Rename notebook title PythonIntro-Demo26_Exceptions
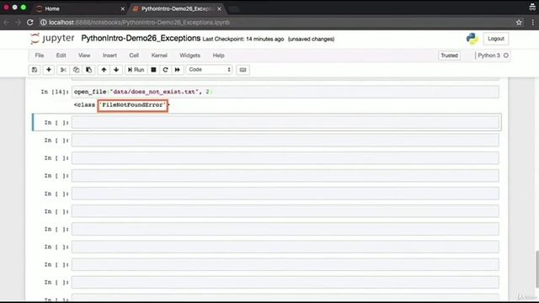539x303 pixels. (x=141, y=38)
